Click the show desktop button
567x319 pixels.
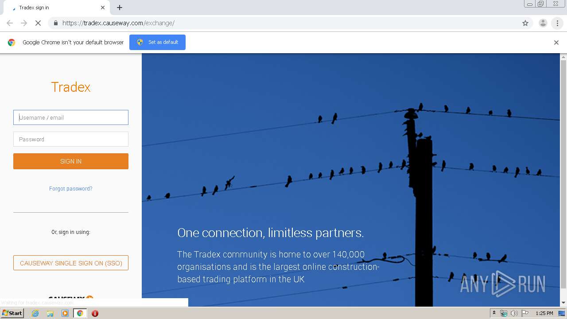click(x=562, y=313)
